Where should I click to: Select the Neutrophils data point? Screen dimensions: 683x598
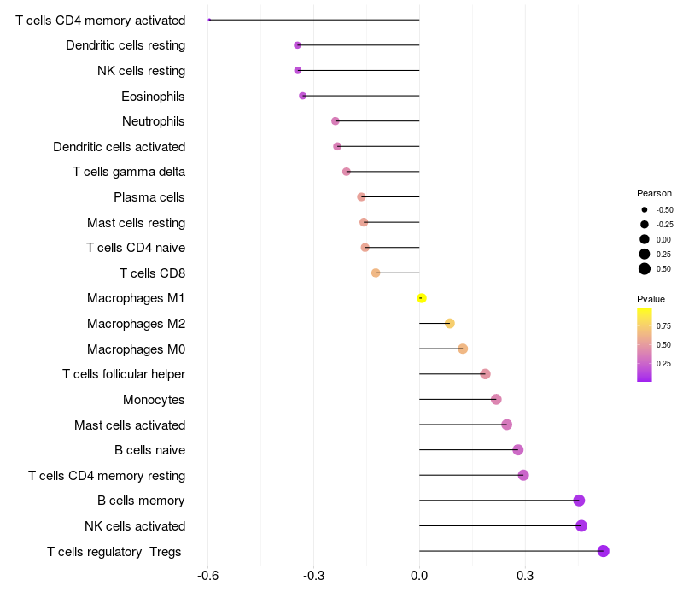[336, 121]
